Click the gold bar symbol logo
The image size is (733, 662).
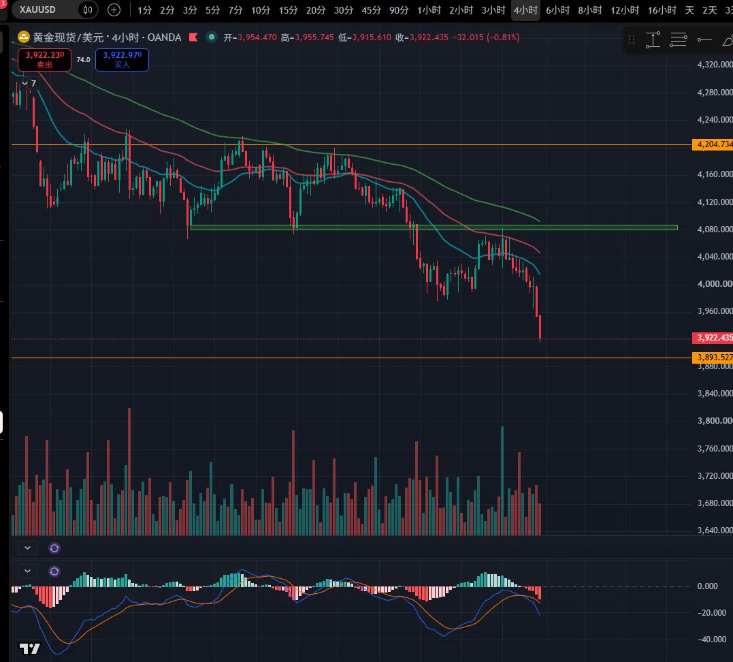pos(23,37)
